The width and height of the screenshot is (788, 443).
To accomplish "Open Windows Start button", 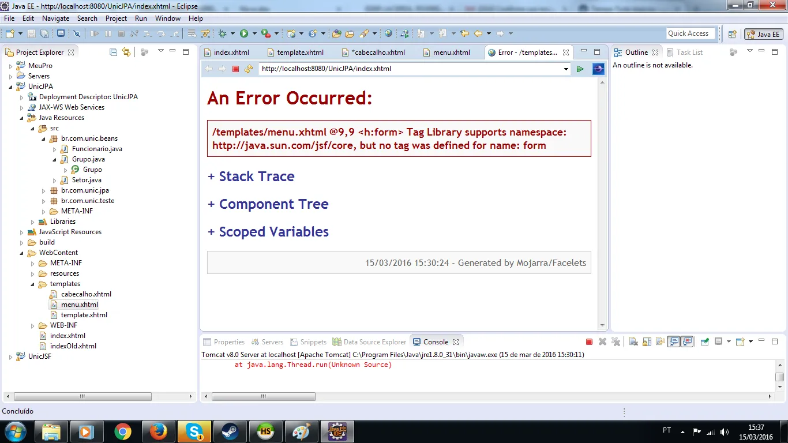I will tap(14, 431).
